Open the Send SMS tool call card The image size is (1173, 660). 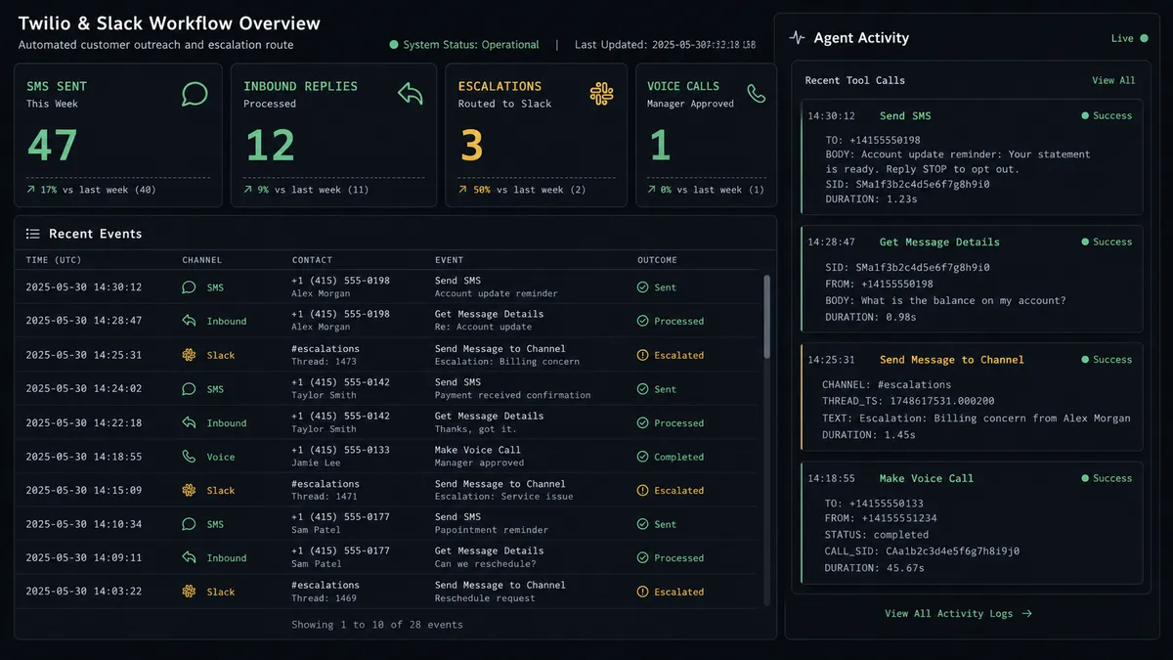(x=972, y=156)
